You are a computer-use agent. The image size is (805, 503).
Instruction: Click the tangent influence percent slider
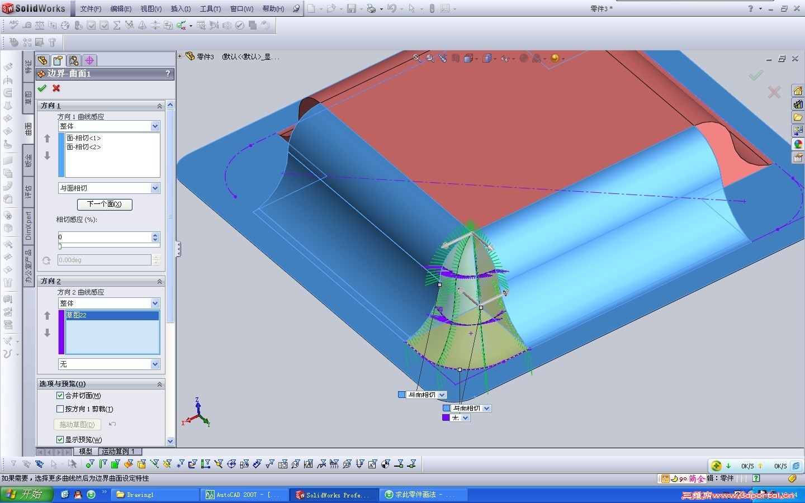109,246
